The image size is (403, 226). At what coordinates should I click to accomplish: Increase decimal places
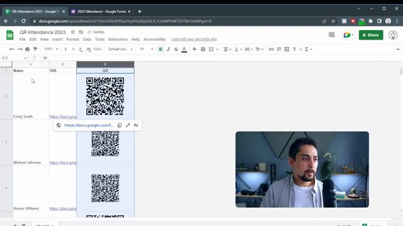[88, 49]
